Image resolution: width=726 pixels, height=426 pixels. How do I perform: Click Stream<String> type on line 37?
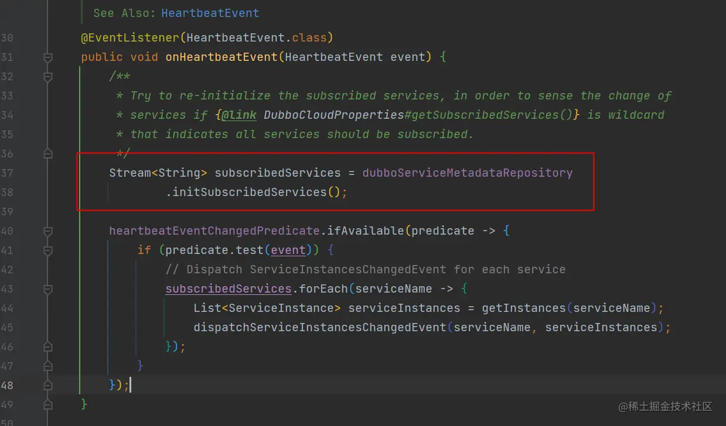tap(158, 173)
